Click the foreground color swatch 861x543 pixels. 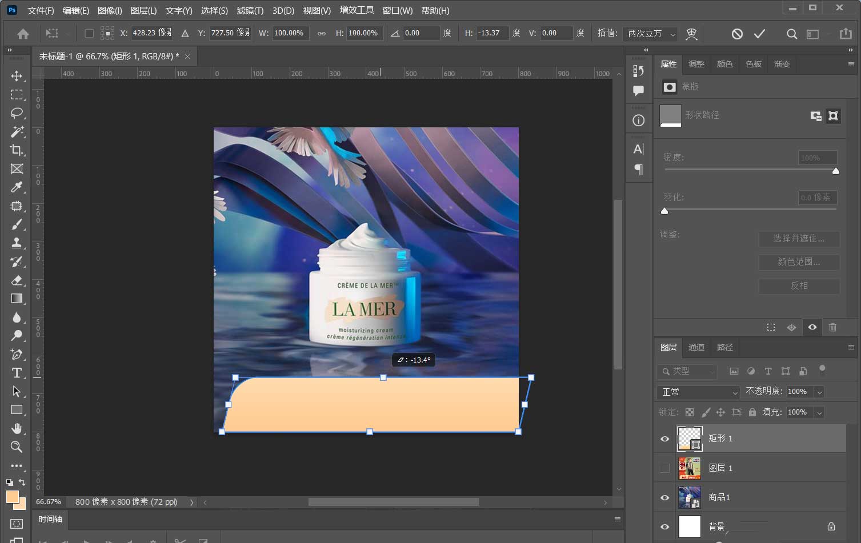(12, 496)
